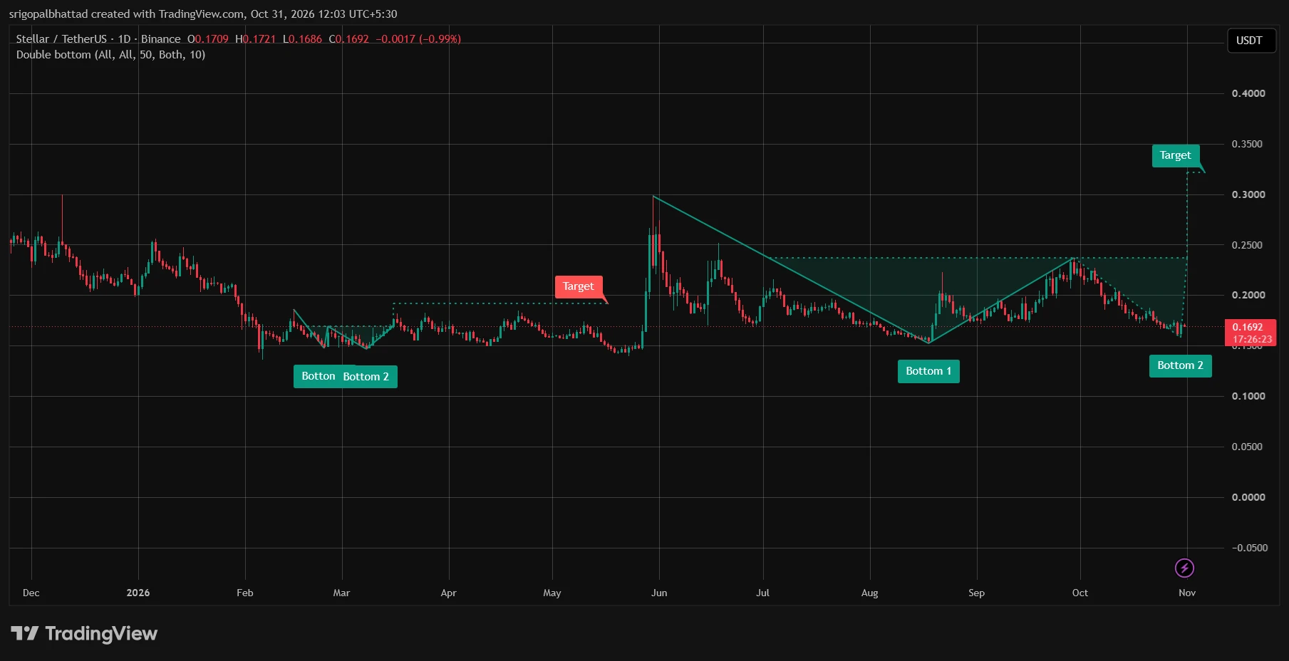
Task: Click the Jun label on time axis
Action: (659, 593)
